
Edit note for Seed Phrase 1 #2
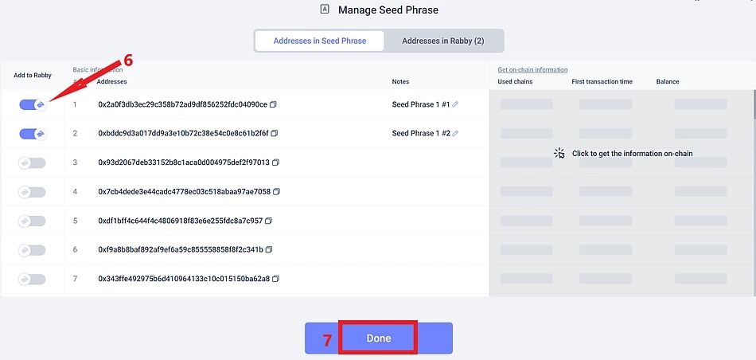(456, 133)
